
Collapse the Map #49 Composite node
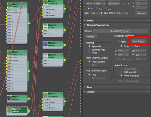(61, 1)
